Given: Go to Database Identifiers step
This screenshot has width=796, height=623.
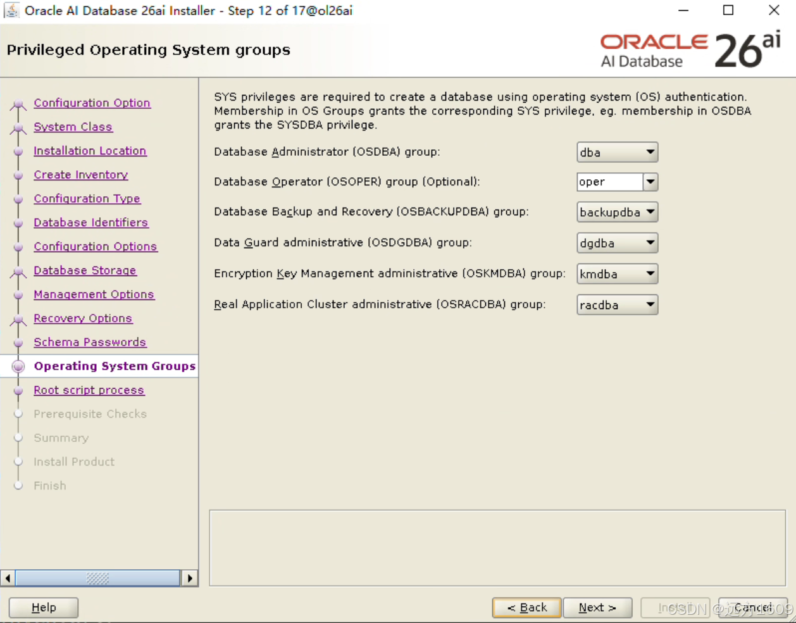Looking at the screenshot, I should (90, 223).
